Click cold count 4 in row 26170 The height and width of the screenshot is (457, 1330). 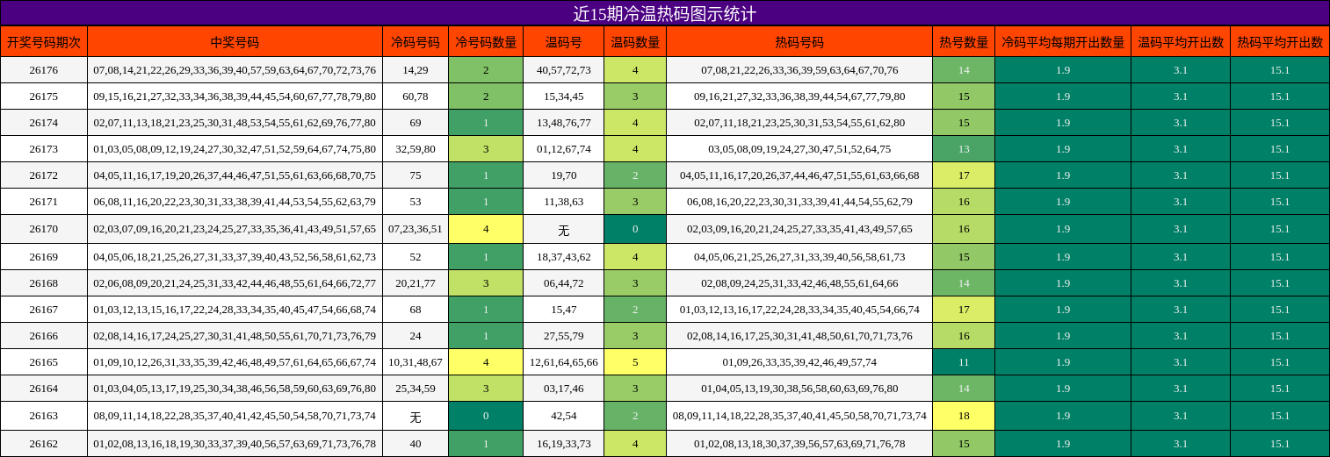(x=486, y=229)
